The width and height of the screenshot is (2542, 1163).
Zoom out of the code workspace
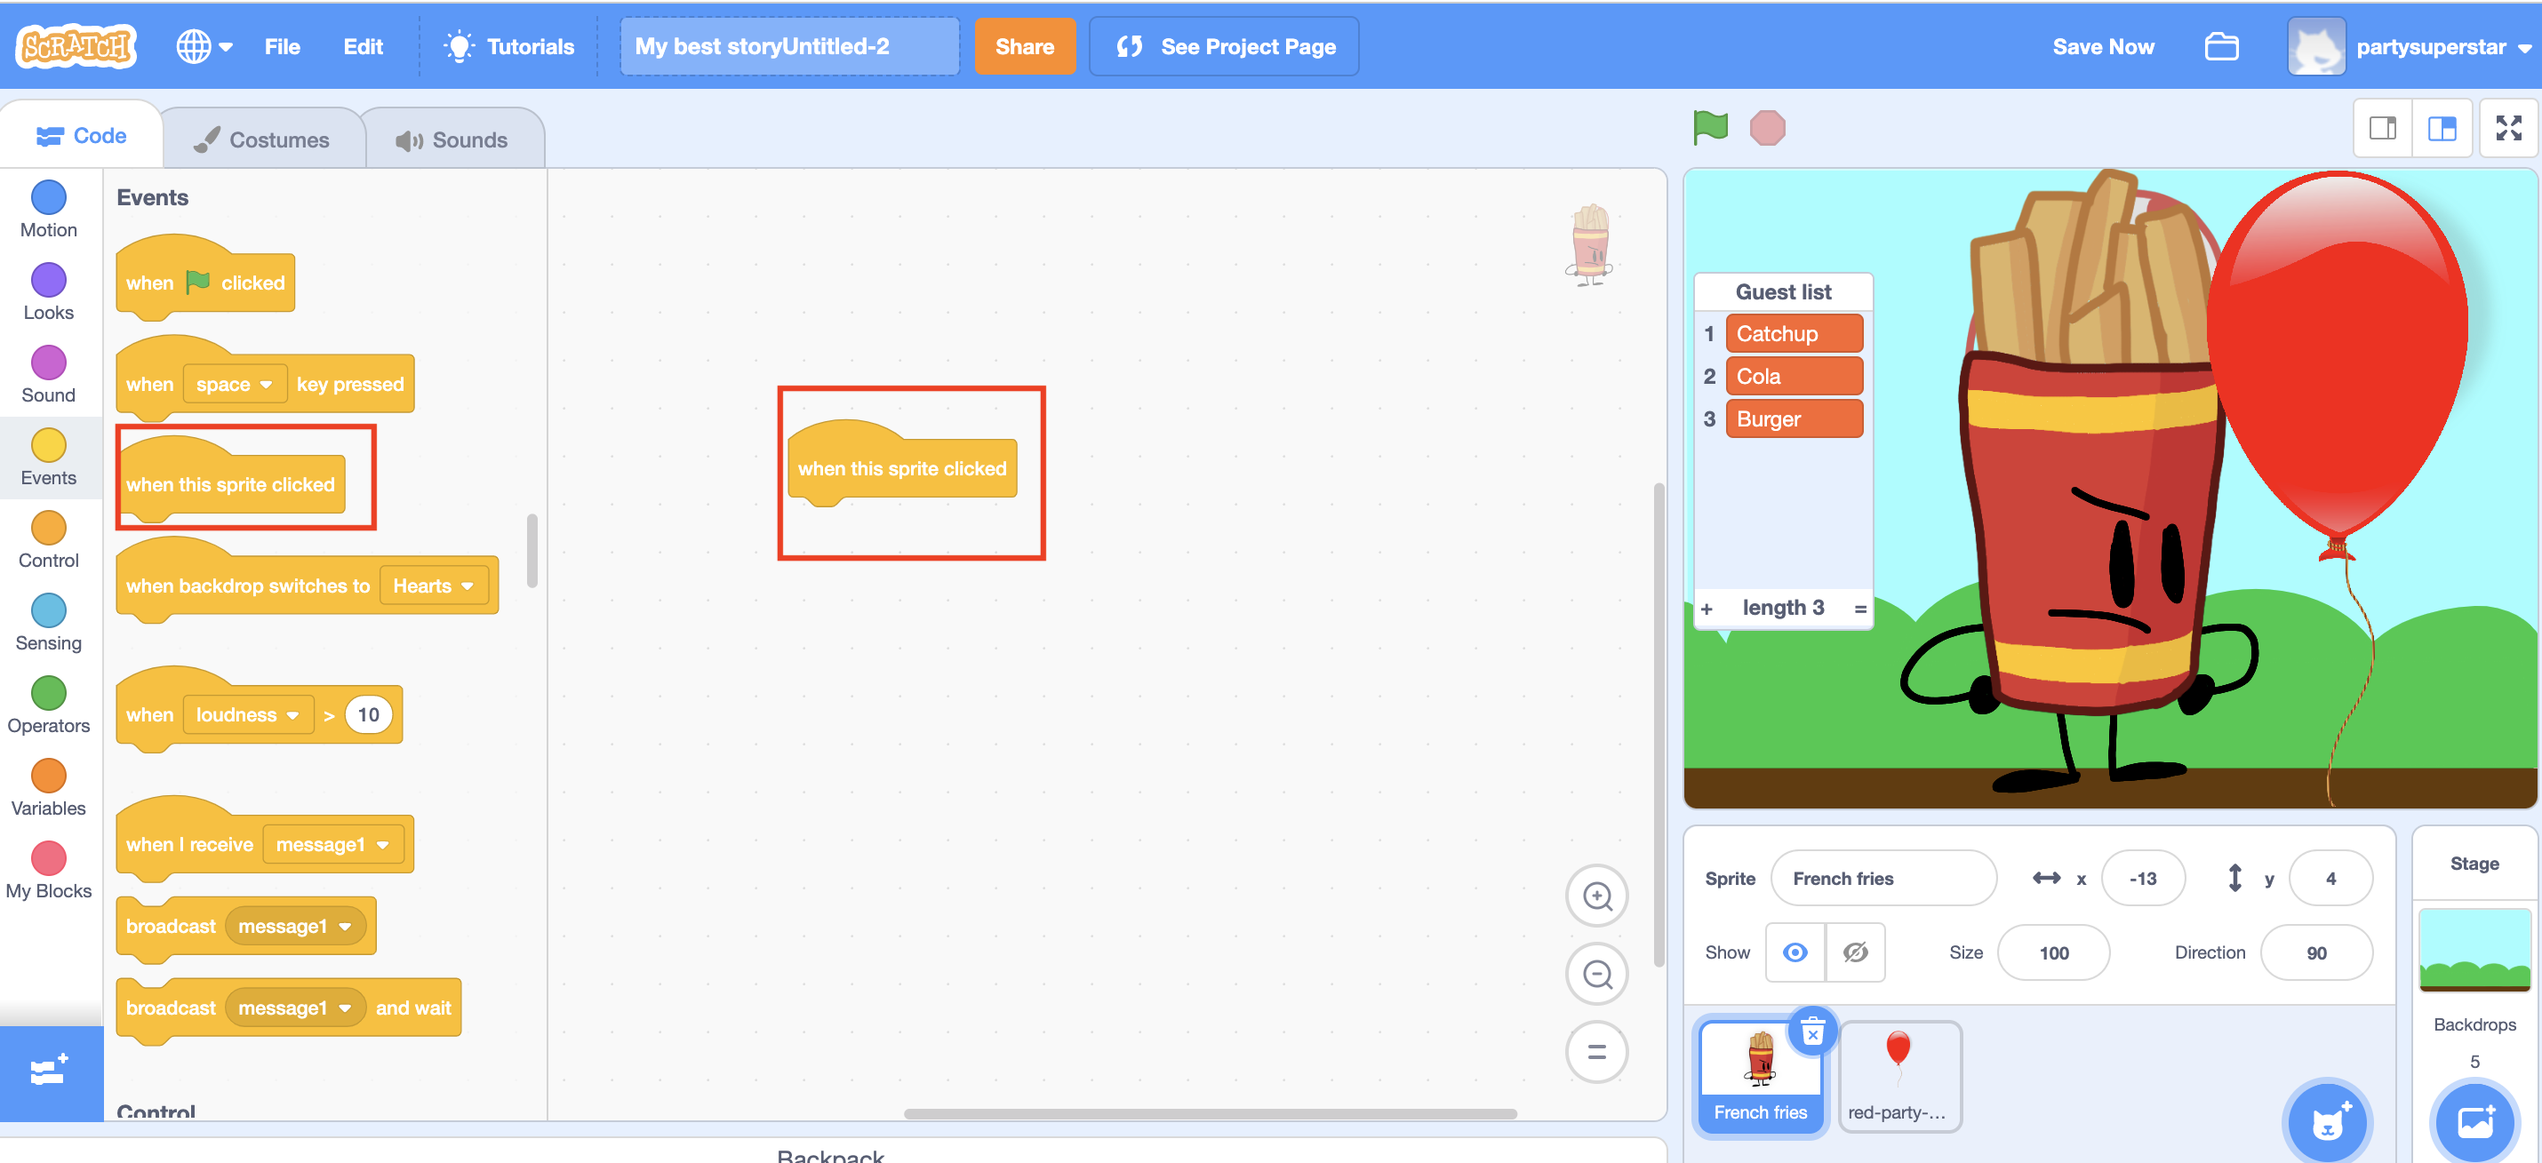pyautogui.click(x=1596, y=974)
